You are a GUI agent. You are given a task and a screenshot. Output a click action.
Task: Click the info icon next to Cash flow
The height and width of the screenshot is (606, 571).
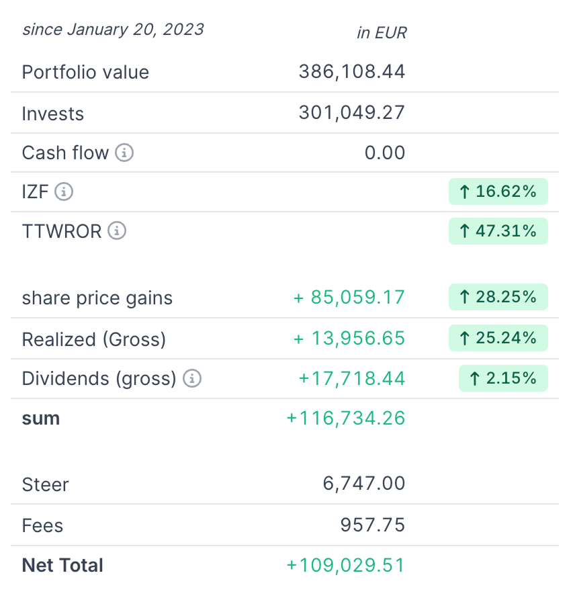click(124, 153)
